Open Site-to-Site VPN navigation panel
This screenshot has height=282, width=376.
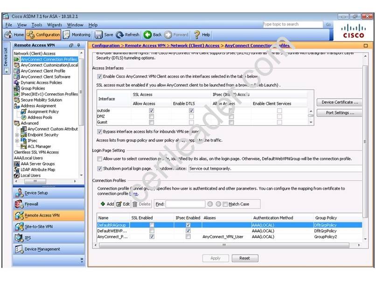[x=49, y=227]
